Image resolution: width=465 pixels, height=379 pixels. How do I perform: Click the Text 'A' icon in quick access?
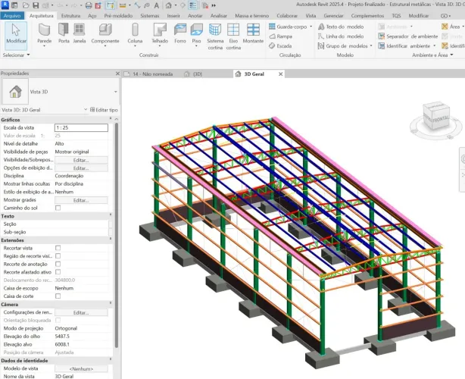(157, 5)
